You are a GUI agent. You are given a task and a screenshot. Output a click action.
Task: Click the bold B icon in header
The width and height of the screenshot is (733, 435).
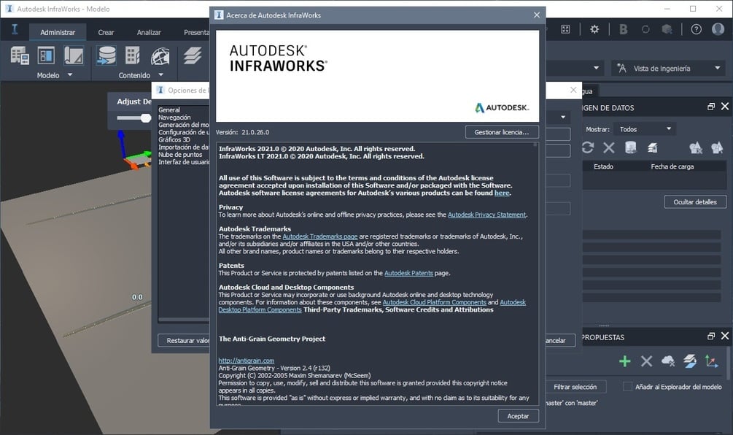click(623, 29)
